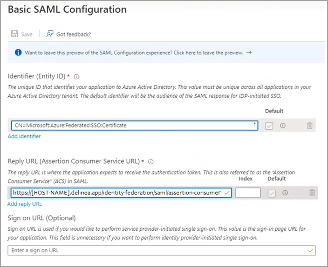
Task: Toggle Default checkbox for the identifier
Action: pos(269,126)
